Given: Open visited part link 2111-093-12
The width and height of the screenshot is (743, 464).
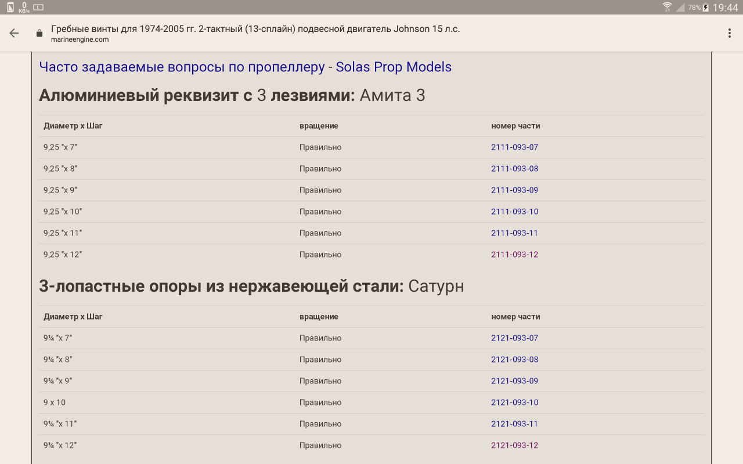Looking at the screenshot, I should pos(514,255).
